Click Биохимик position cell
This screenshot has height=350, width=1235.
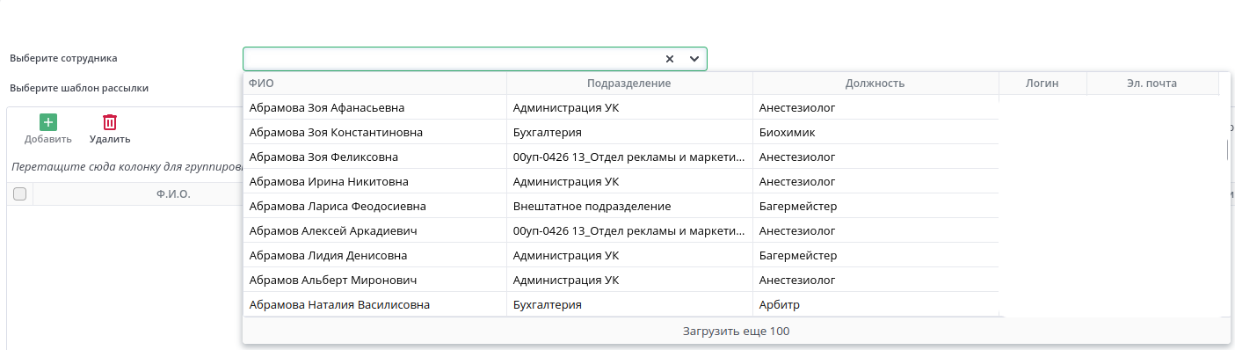875,133
